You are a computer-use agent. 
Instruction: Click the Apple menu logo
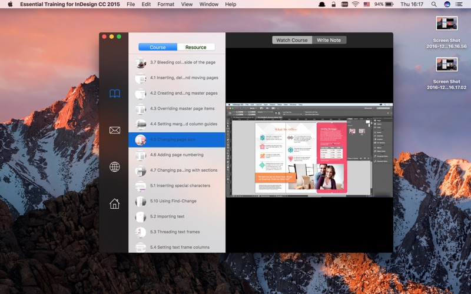10,4
